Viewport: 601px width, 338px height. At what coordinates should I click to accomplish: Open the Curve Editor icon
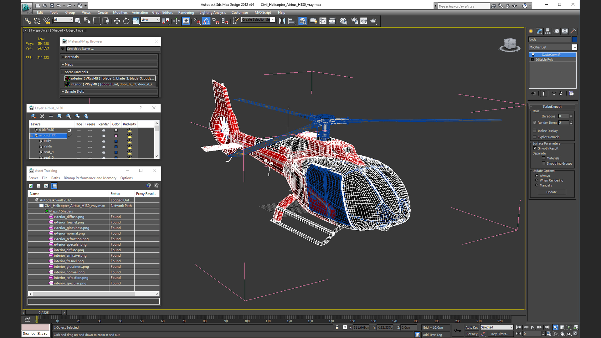click(323, 21)
